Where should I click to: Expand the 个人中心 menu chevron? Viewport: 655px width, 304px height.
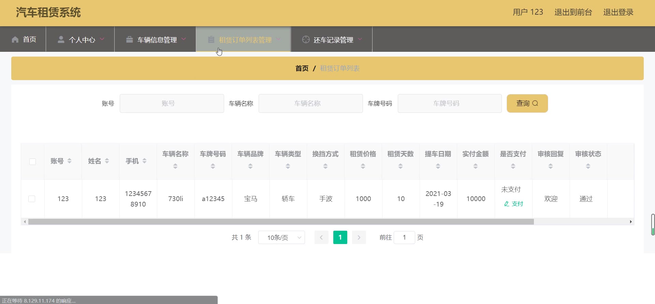[x=102, y=39]
